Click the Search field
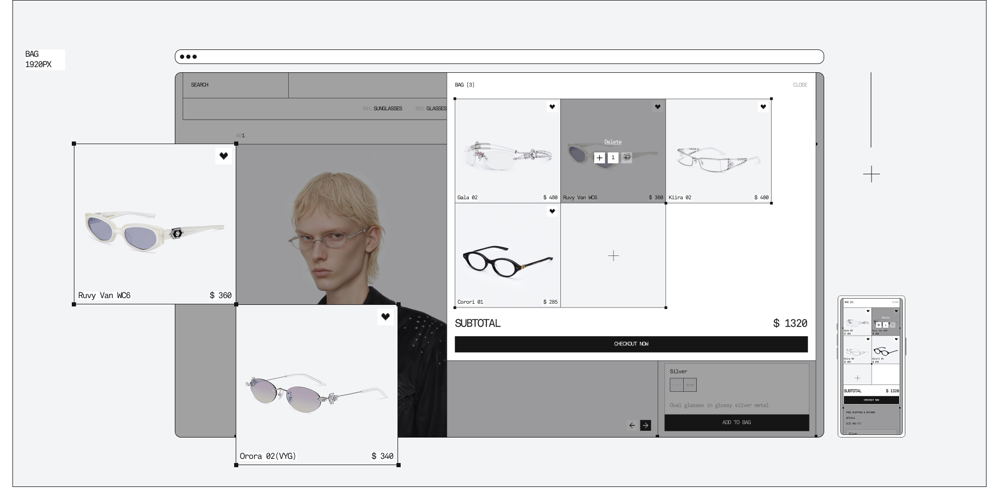Viewport: 999px width, 488px height. click(x=235, y=85)
